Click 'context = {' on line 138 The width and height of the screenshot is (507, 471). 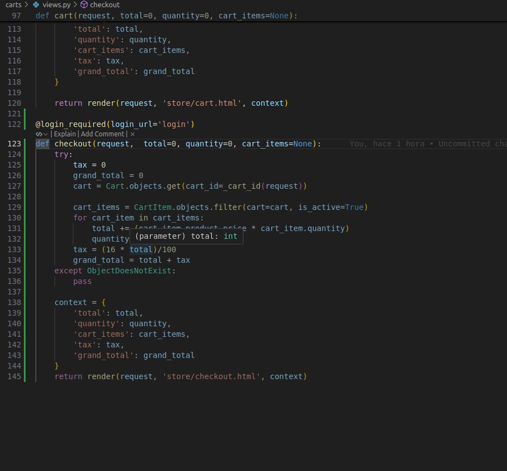[x=80, y=302]
